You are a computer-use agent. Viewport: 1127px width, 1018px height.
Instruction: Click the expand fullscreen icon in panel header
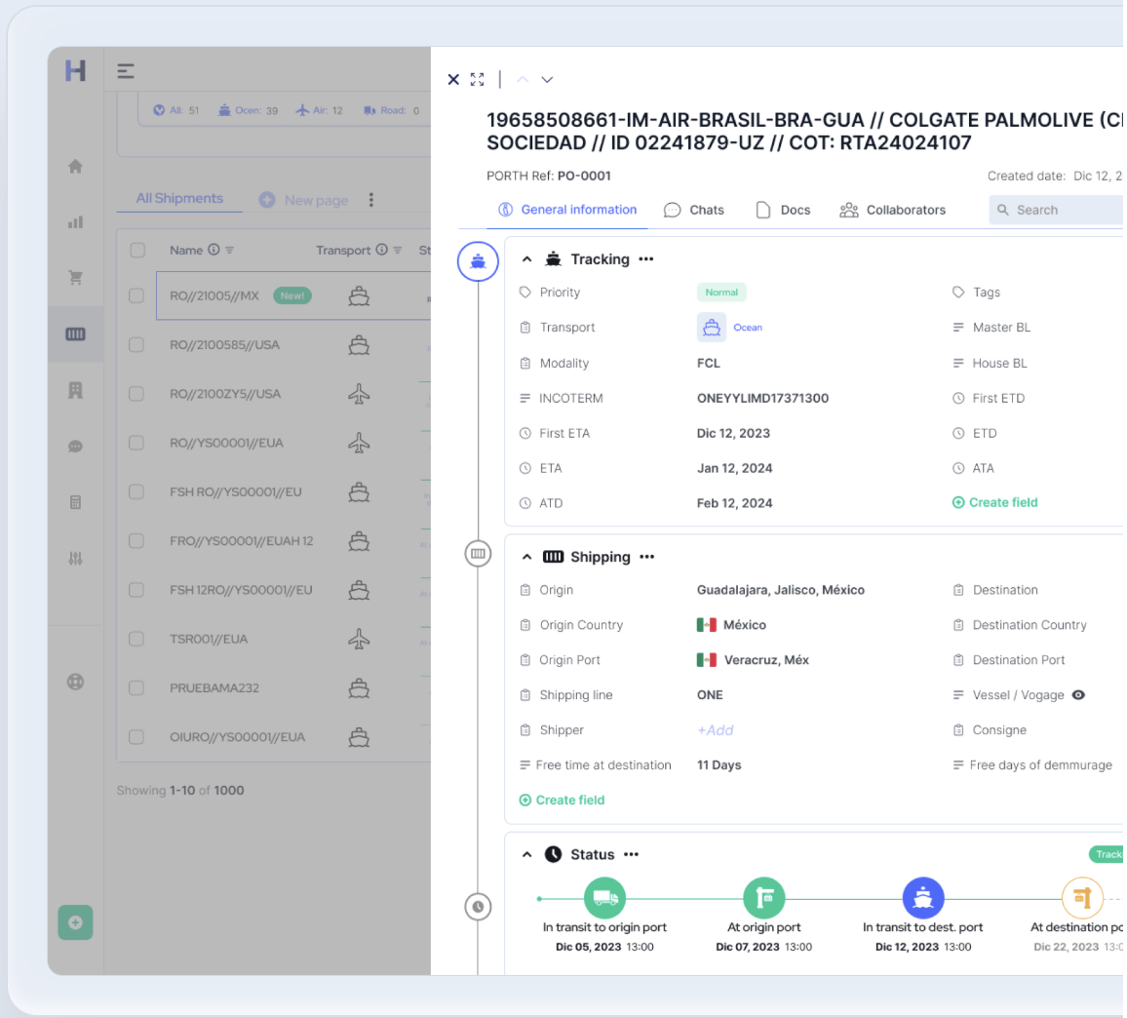(x=477, y=79)
